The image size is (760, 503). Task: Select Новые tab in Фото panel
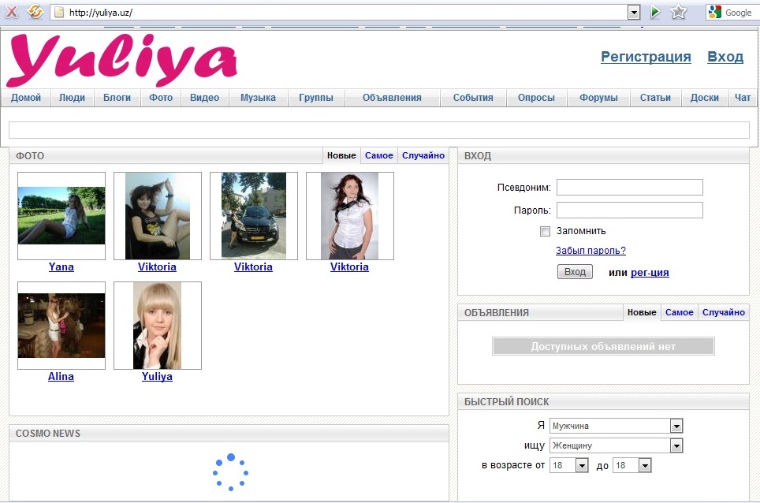[341, 155]
